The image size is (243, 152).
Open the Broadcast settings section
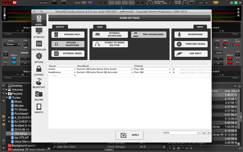(39, 83)
